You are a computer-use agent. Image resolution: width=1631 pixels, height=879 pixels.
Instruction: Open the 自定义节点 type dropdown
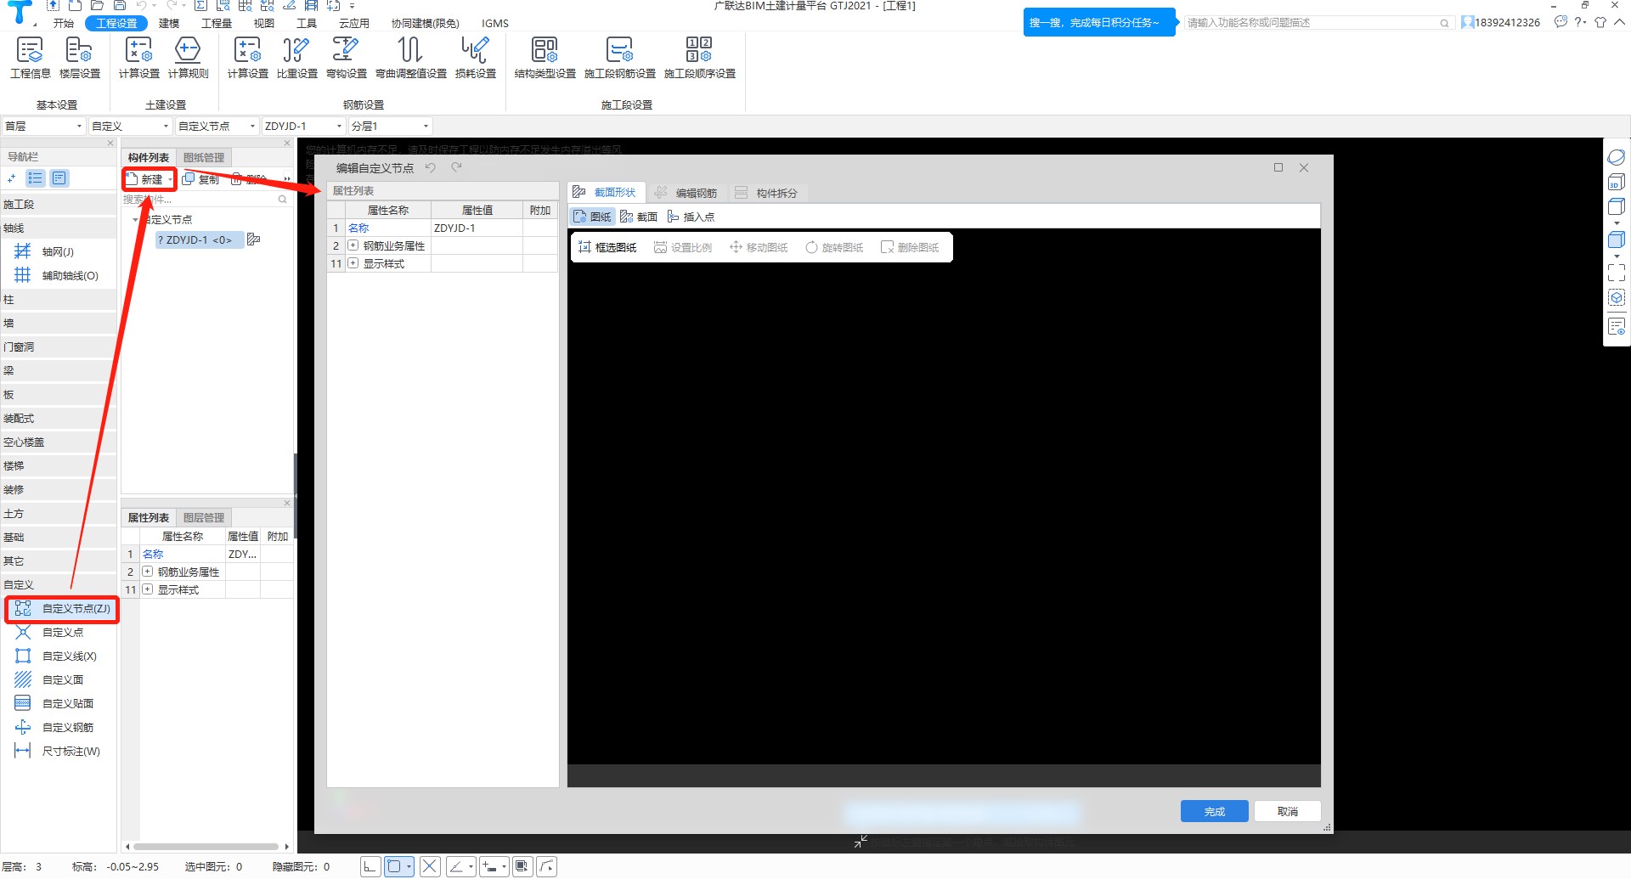(x=217, y=126)
